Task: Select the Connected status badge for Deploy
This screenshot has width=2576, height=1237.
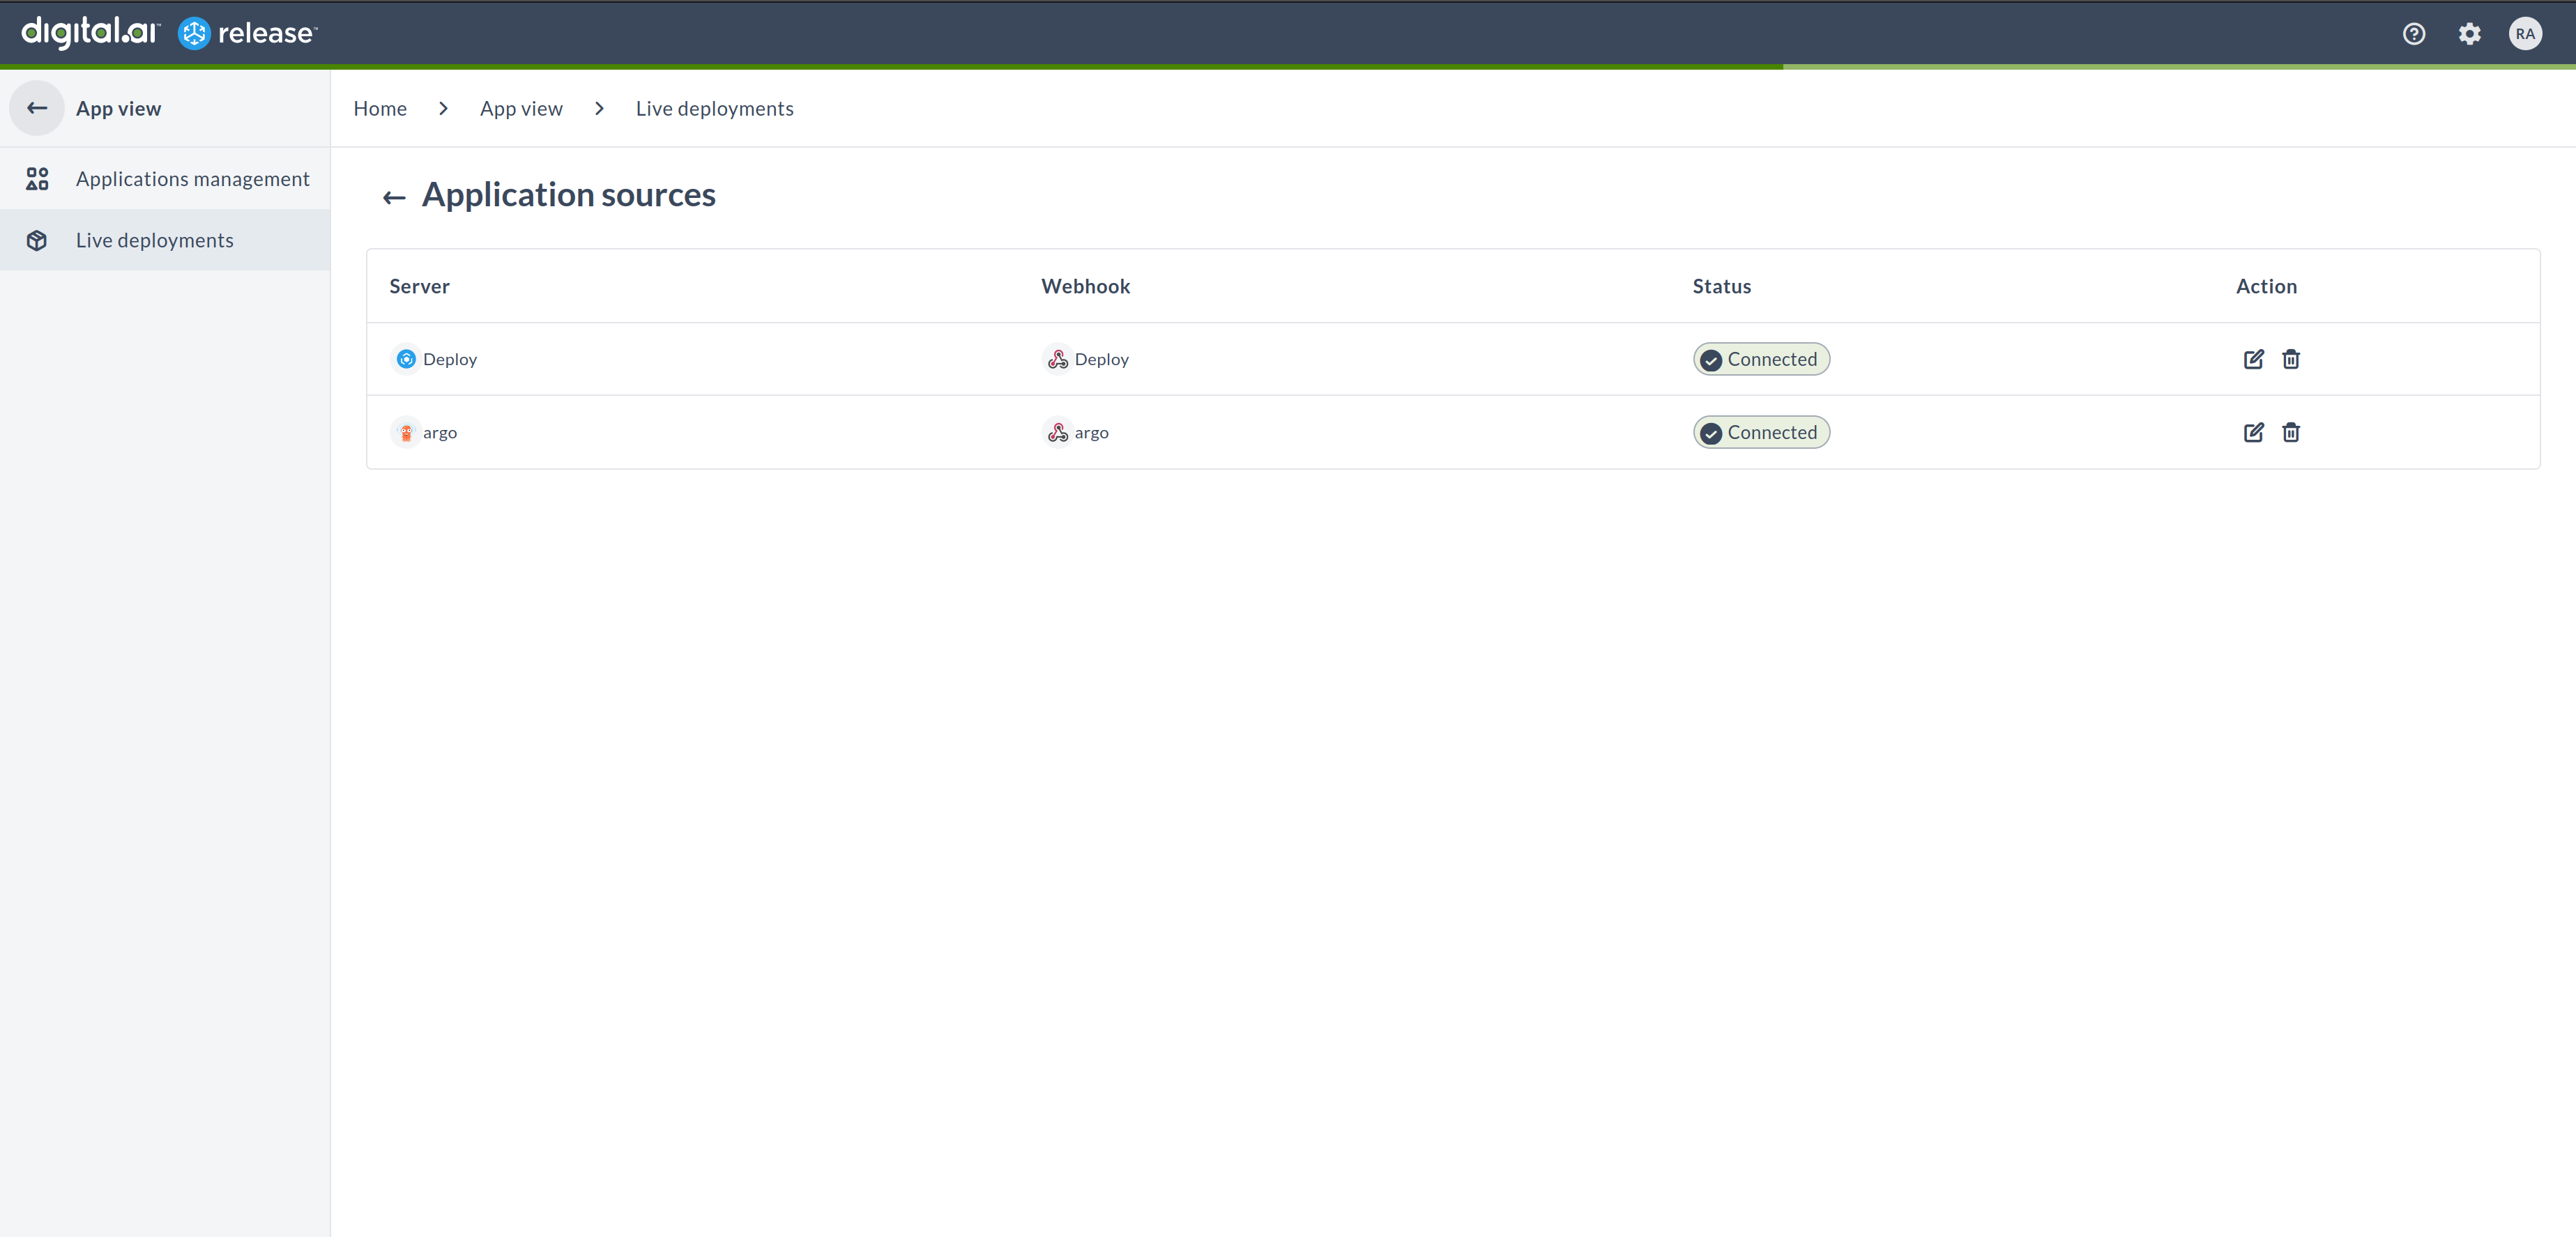Action: click(1761, 358)
